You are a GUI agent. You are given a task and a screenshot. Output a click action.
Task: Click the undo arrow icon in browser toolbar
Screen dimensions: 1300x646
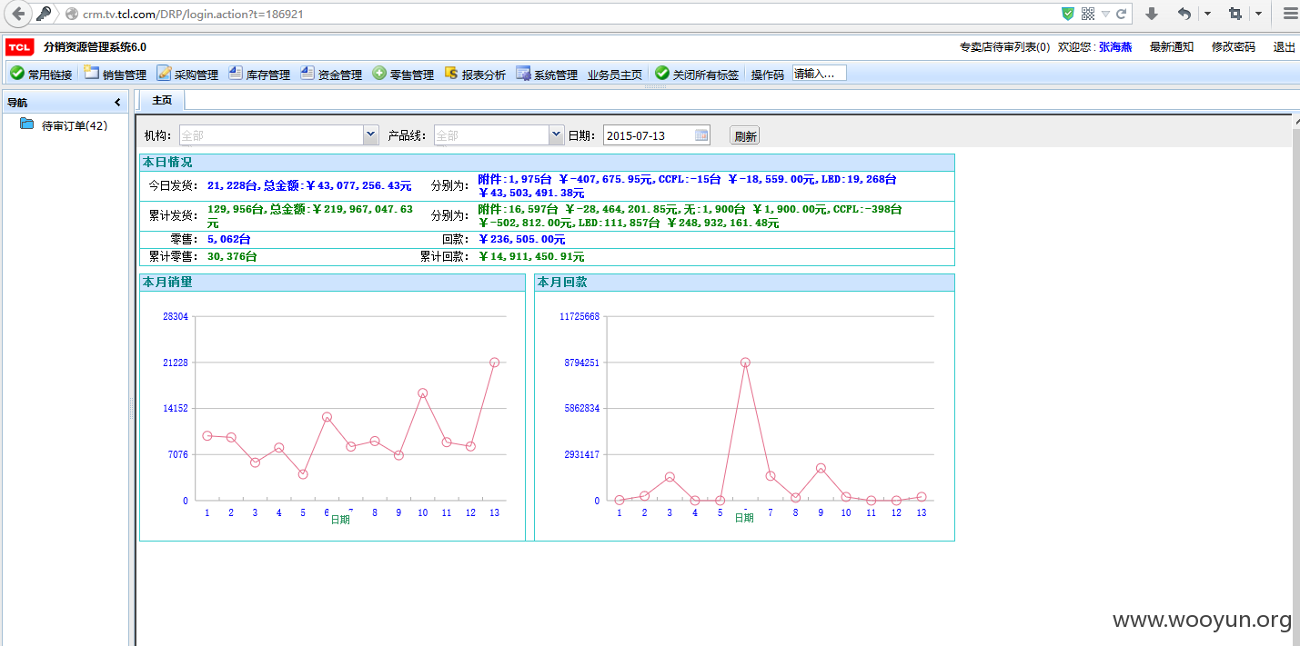pos(1184,14)
